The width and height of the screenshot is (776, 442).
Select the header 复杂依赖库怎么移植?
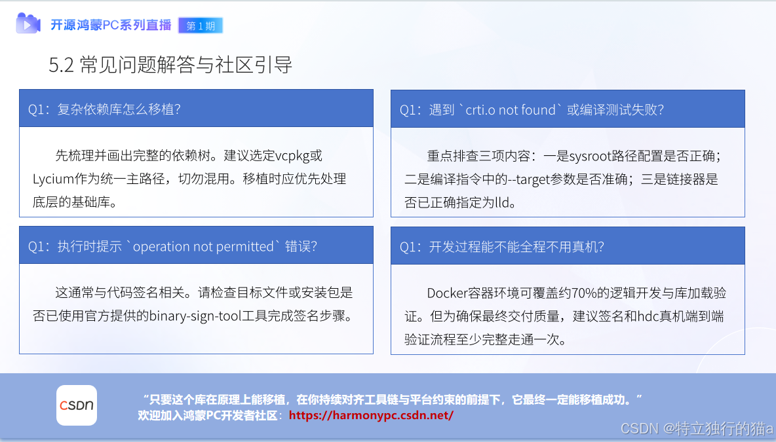point(196,108)
